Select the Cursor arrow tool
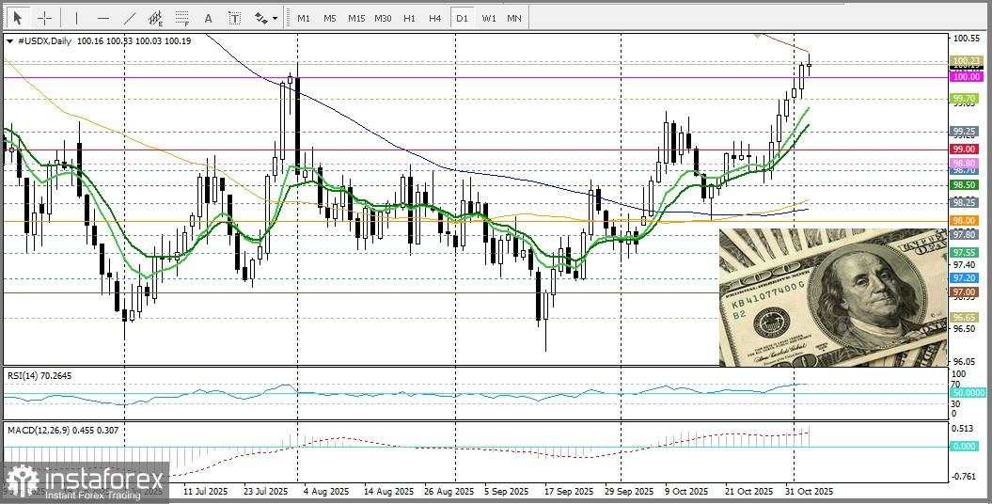The width and height of the screenshot is (992, 504). 19,19
